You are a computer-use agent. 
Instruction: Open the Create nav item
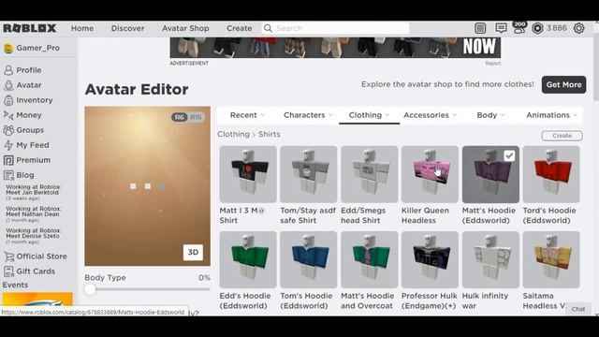click(240, 28)
